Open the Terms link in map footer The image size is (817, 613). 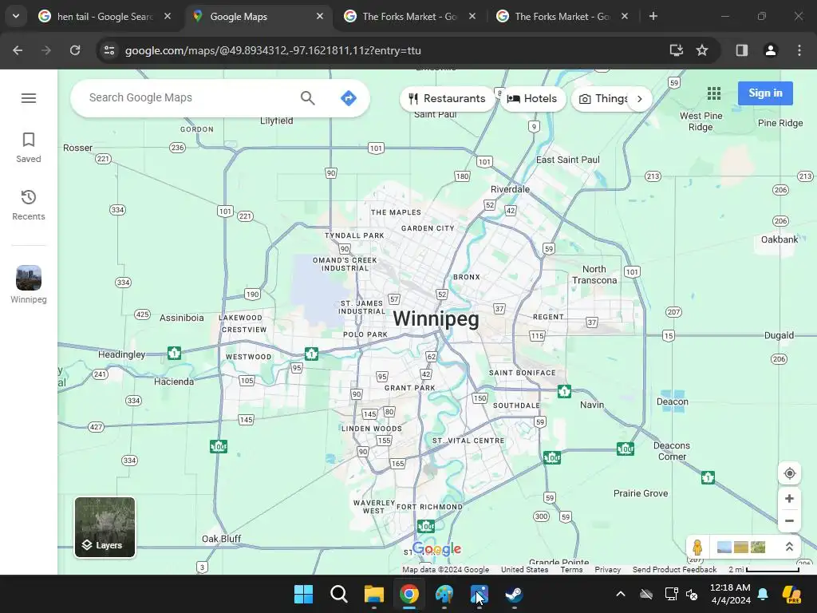(571, 570)
